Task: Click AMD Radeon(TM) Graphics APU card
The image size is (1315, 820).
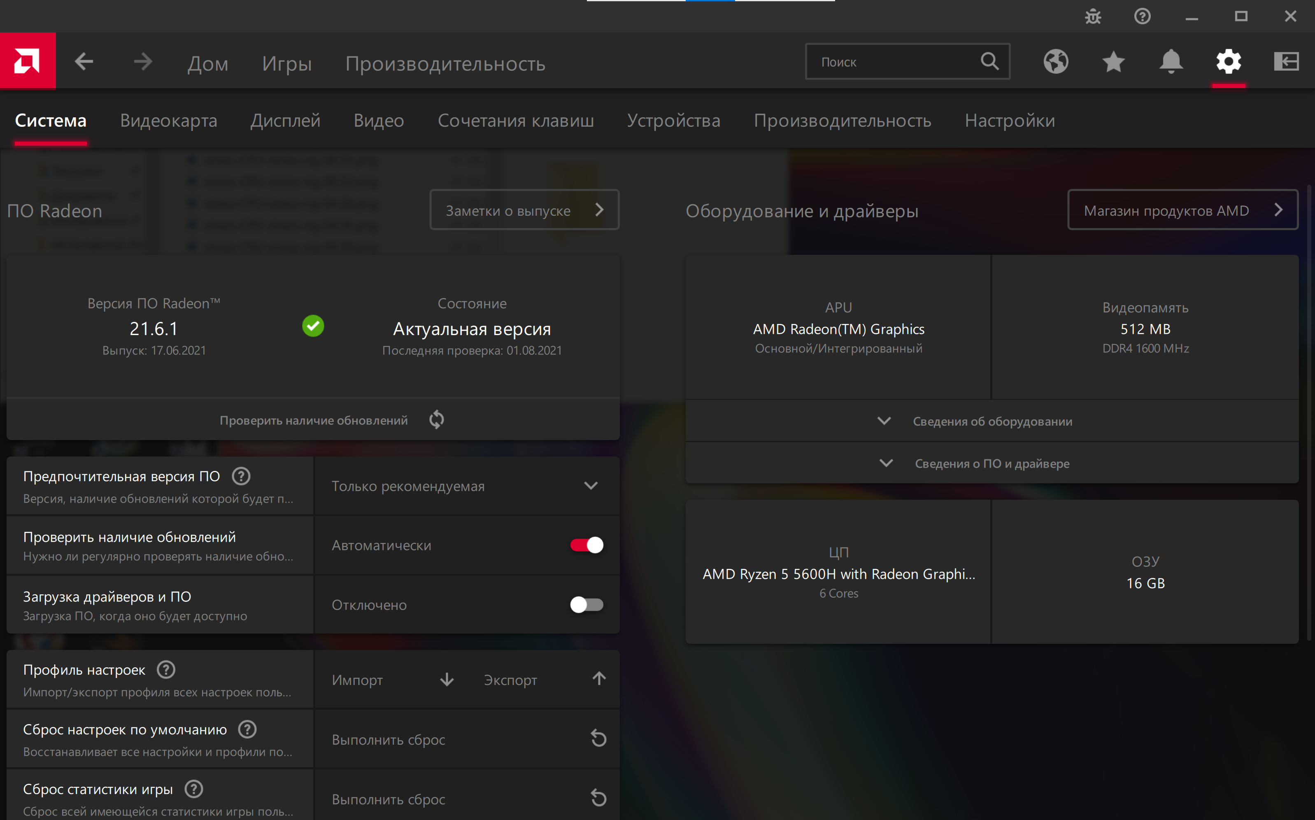Action: tap(838, 327)
